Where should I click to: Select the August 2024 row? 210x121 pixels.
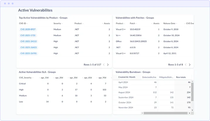pos(152,92)
